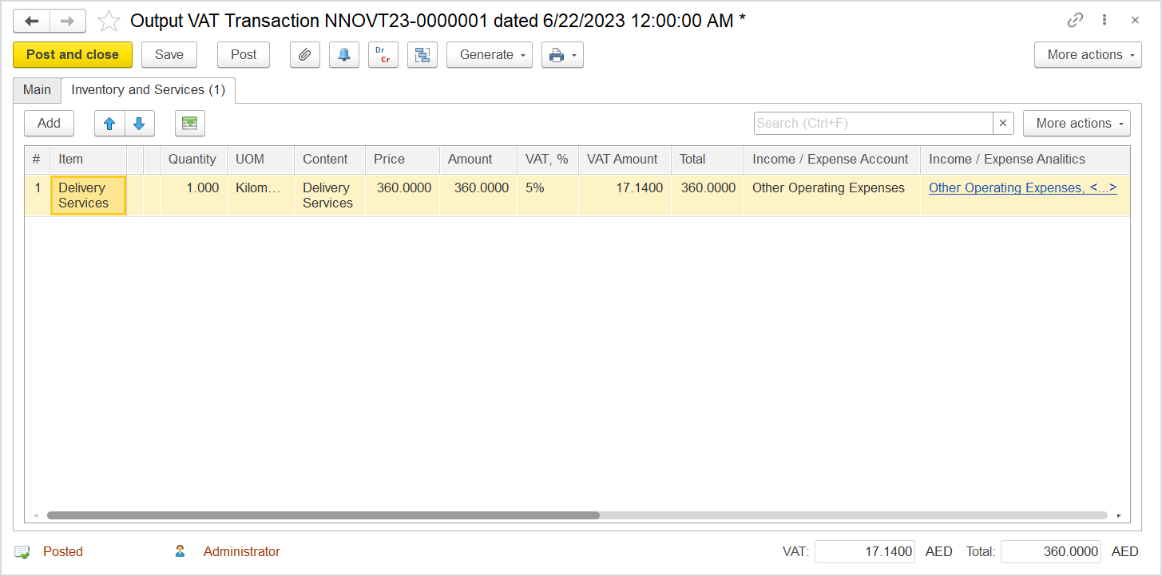
Task: Click the Total column header
Action: click(707, 160)
